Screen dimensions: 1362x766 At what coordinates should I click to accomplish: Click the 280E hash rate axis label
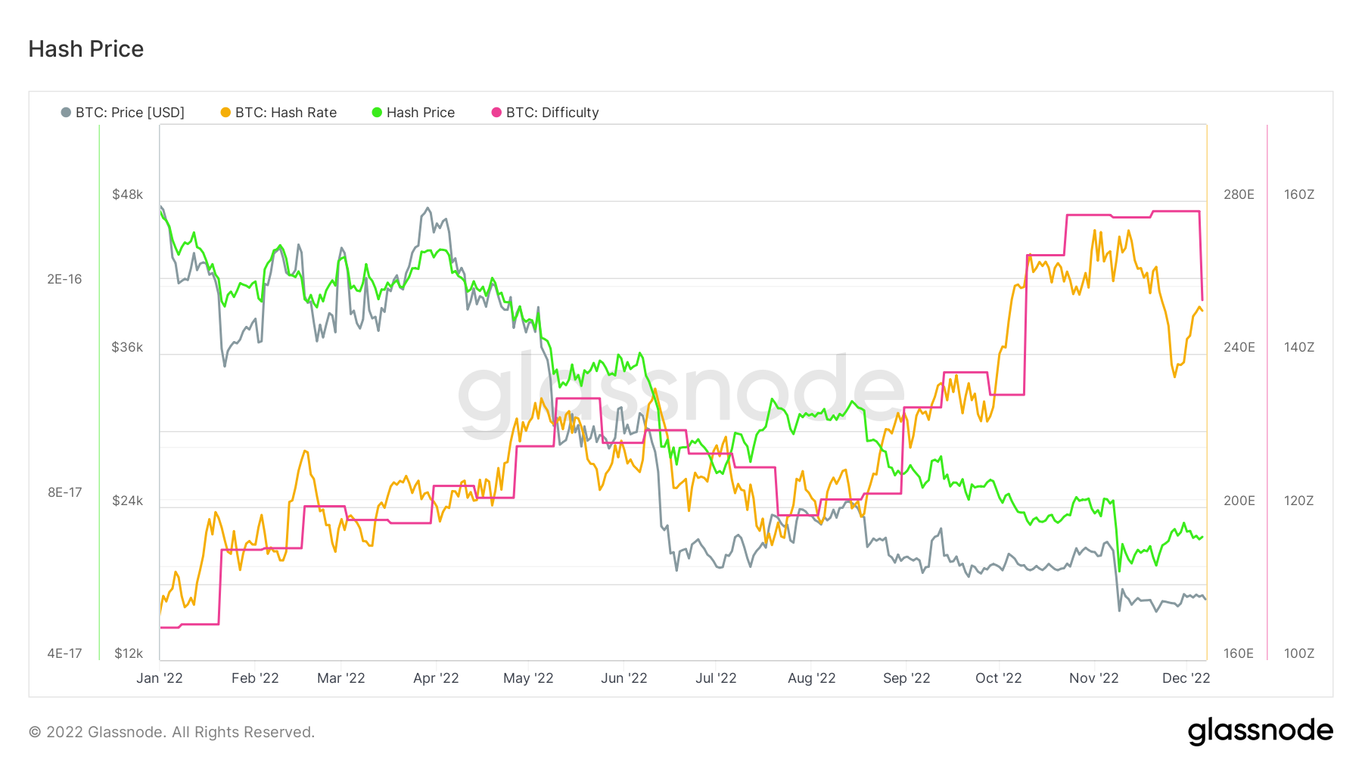1239,194
